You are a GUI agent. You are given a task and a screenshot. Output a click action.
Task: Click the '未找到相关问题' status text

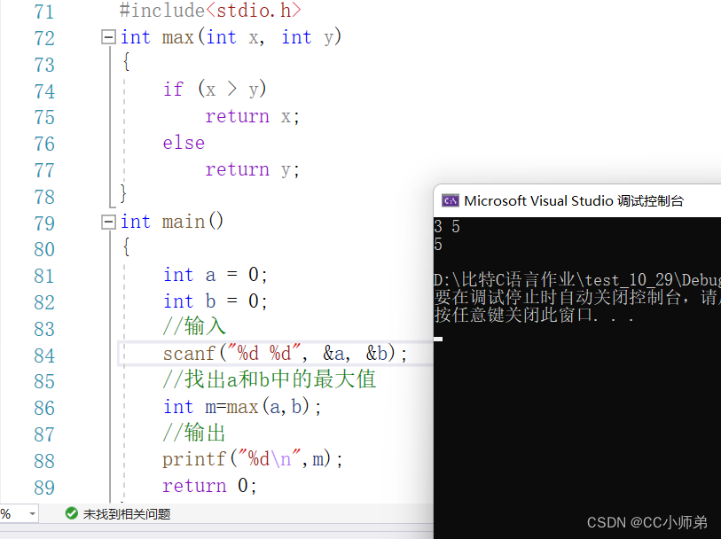(127, 514)
